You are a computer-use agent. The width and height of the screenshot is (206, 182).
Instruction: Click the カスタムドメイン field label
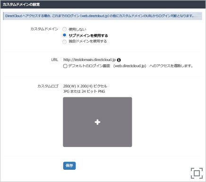(44, 29)
